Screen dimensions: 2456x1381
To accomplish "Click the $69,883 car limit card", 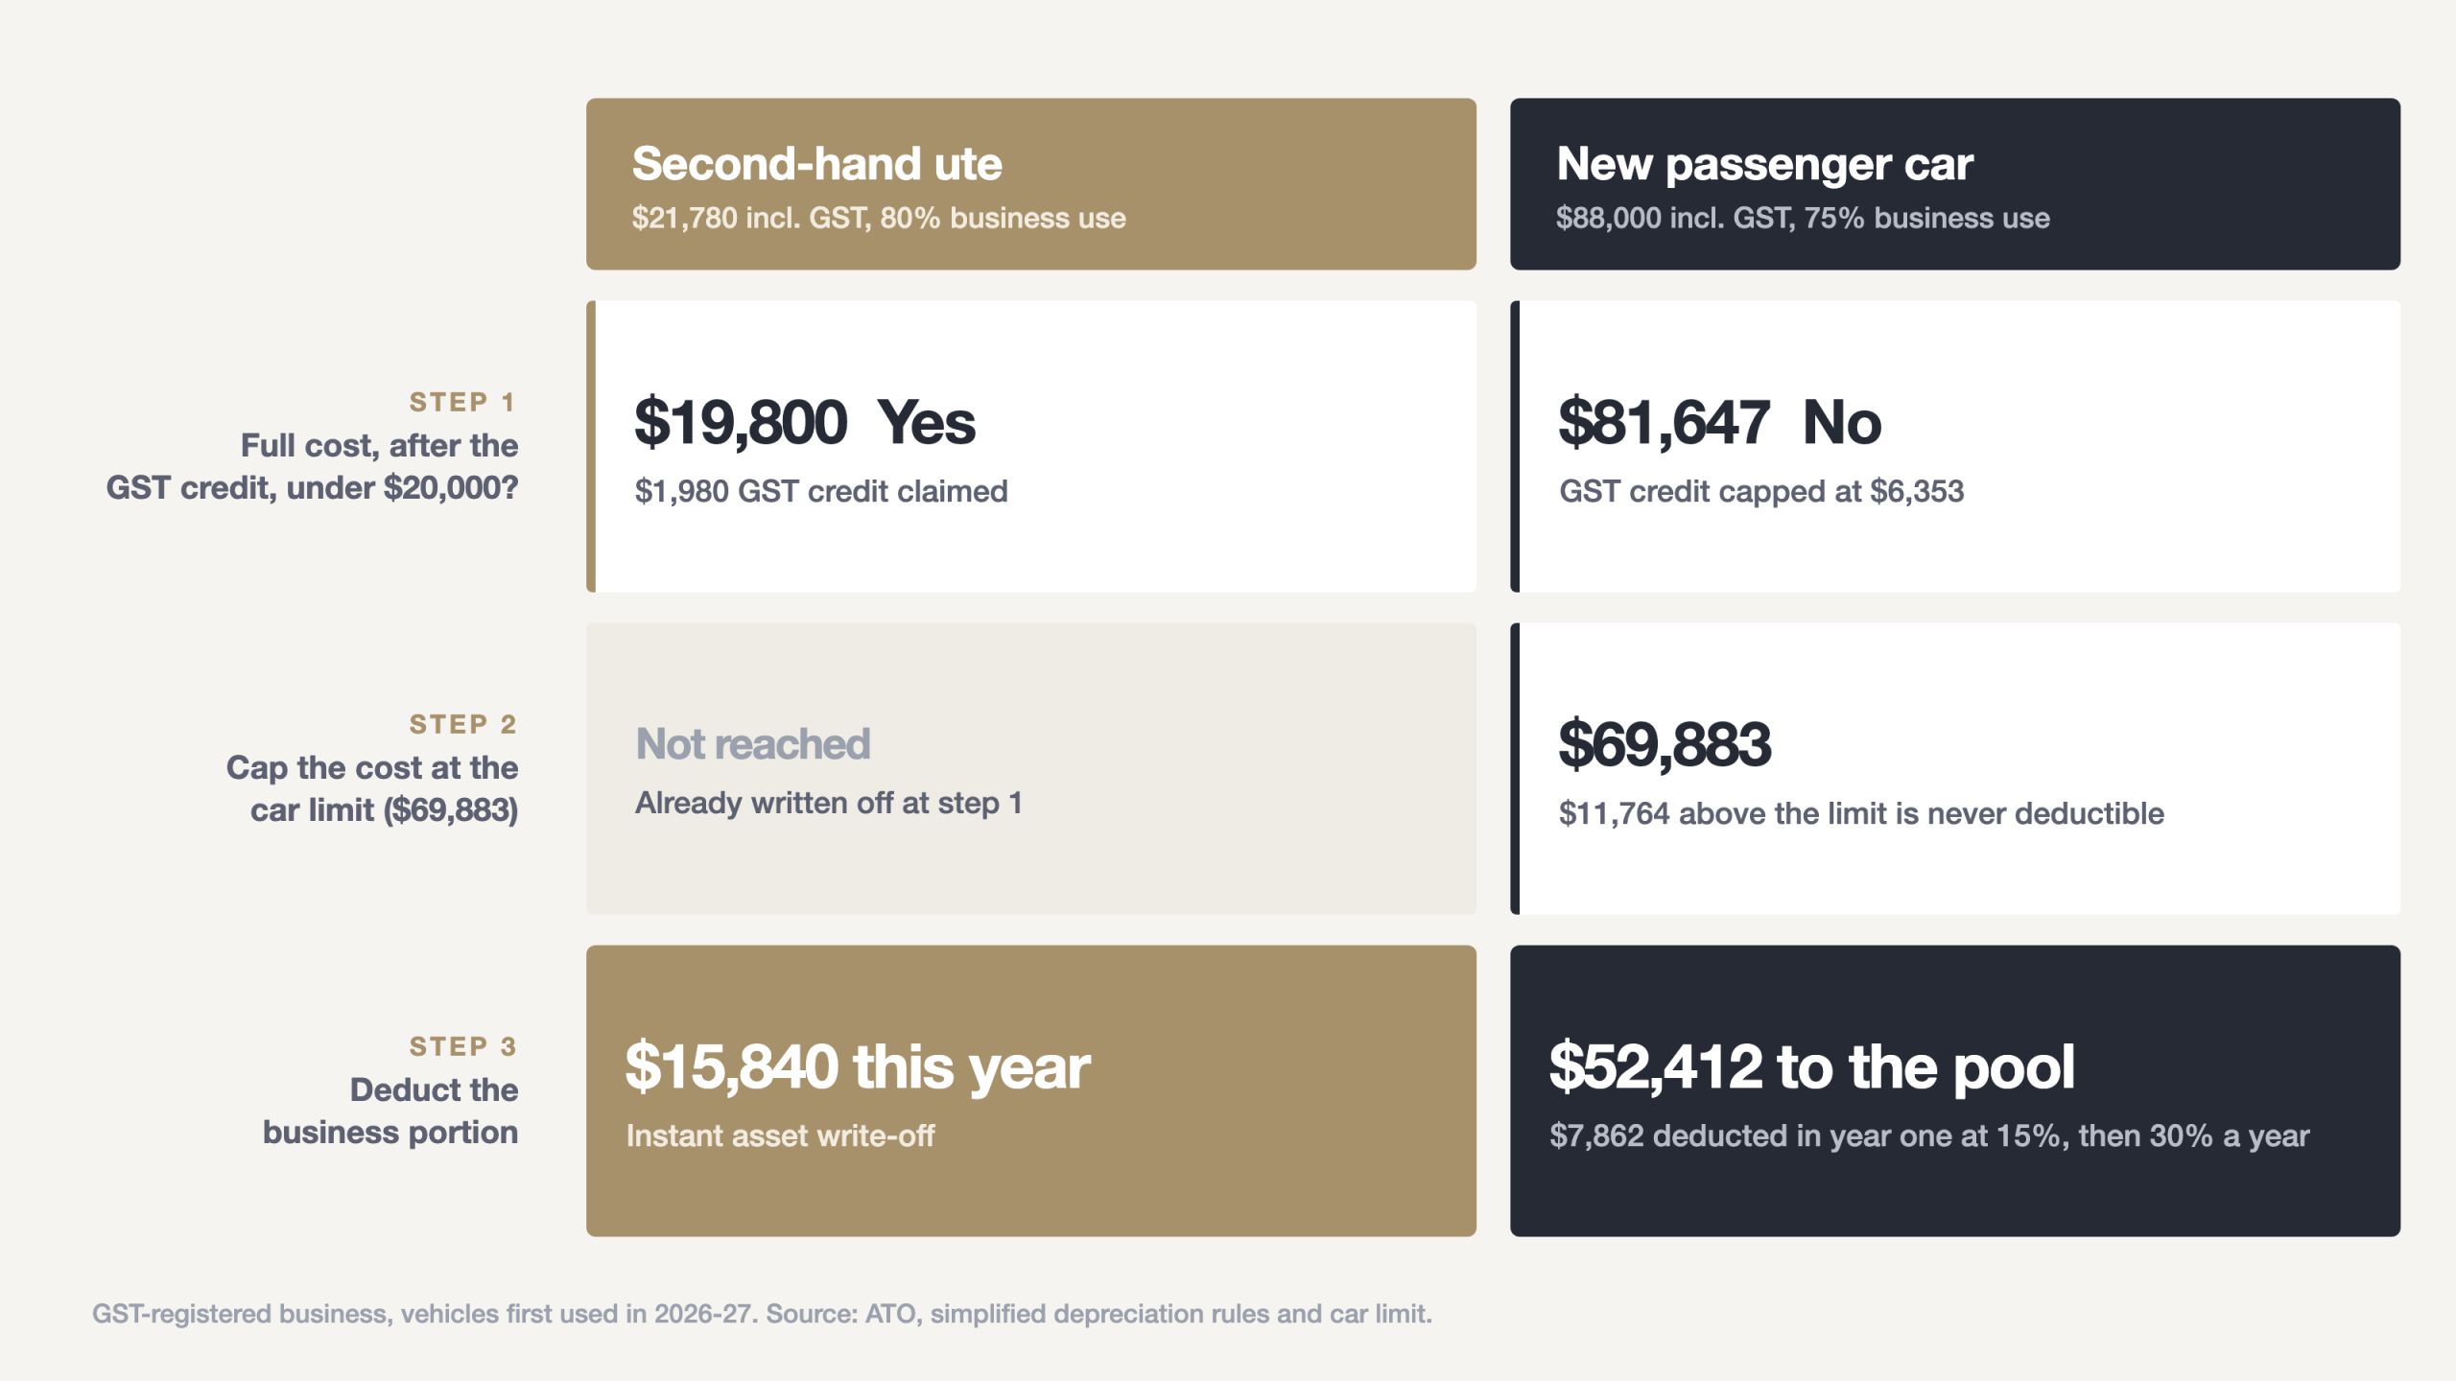I will coord(1955,768).
